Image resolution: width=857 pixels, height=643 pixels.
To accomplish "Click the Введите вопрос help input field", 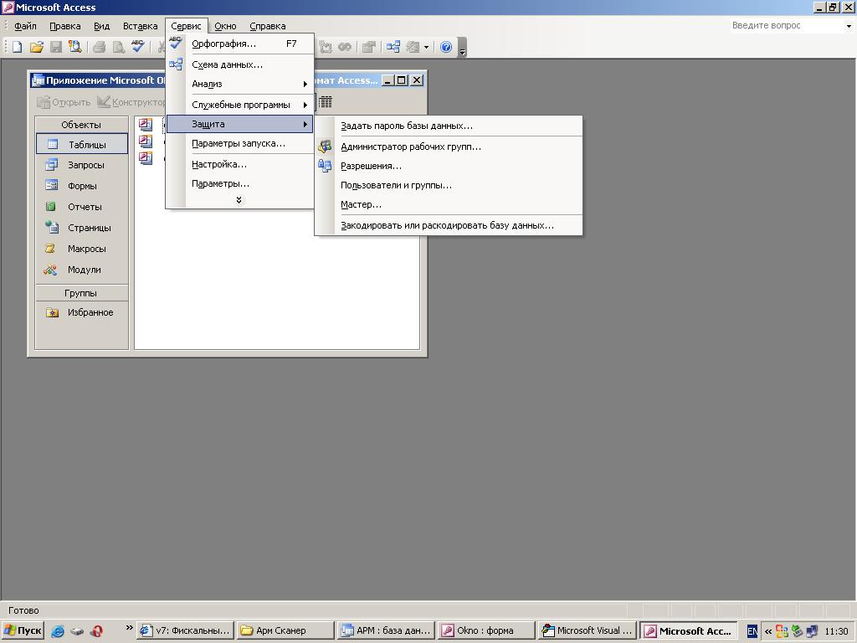I will click(787, 26).
